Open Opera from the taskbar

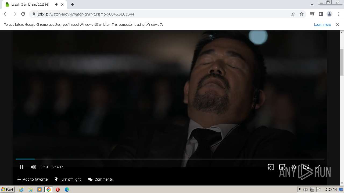(58, 190)
